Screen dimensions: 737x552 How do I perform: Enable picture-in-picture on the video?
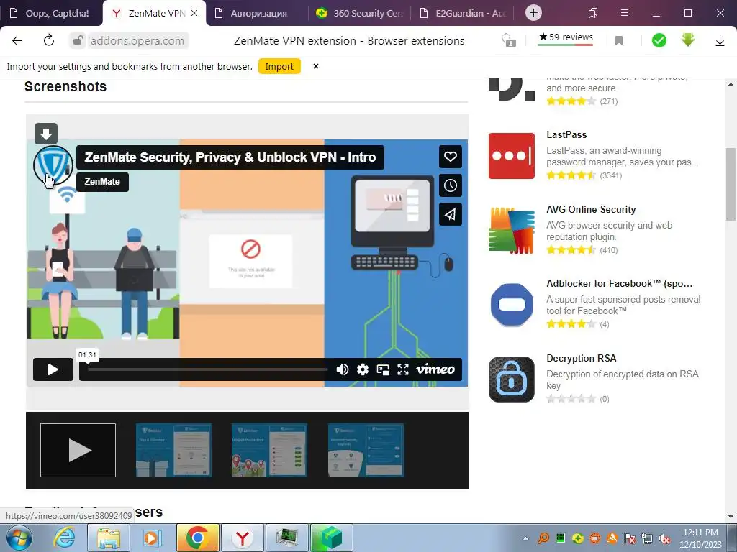(383, 369)
